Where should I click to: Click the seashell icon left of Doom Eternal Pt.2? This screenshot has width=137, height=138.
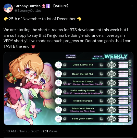(65, 74)
